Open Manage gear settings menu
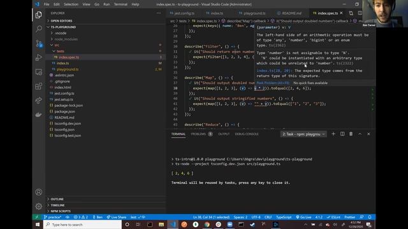The width and height of the screenshot is (408, 229). pyautogui.click(x=38, y=206)
